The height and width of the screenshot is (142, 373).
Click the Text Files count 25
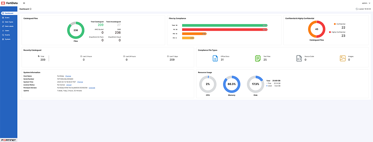pos(265,60)
